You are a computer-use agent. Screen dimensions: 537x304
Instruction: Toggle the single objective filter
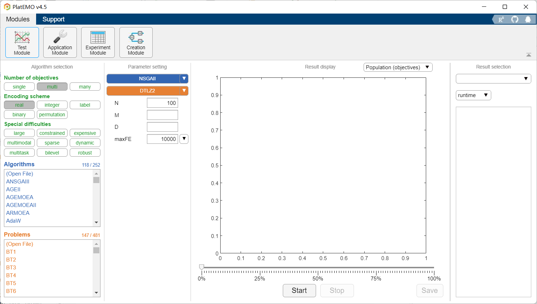pos(19,87)
